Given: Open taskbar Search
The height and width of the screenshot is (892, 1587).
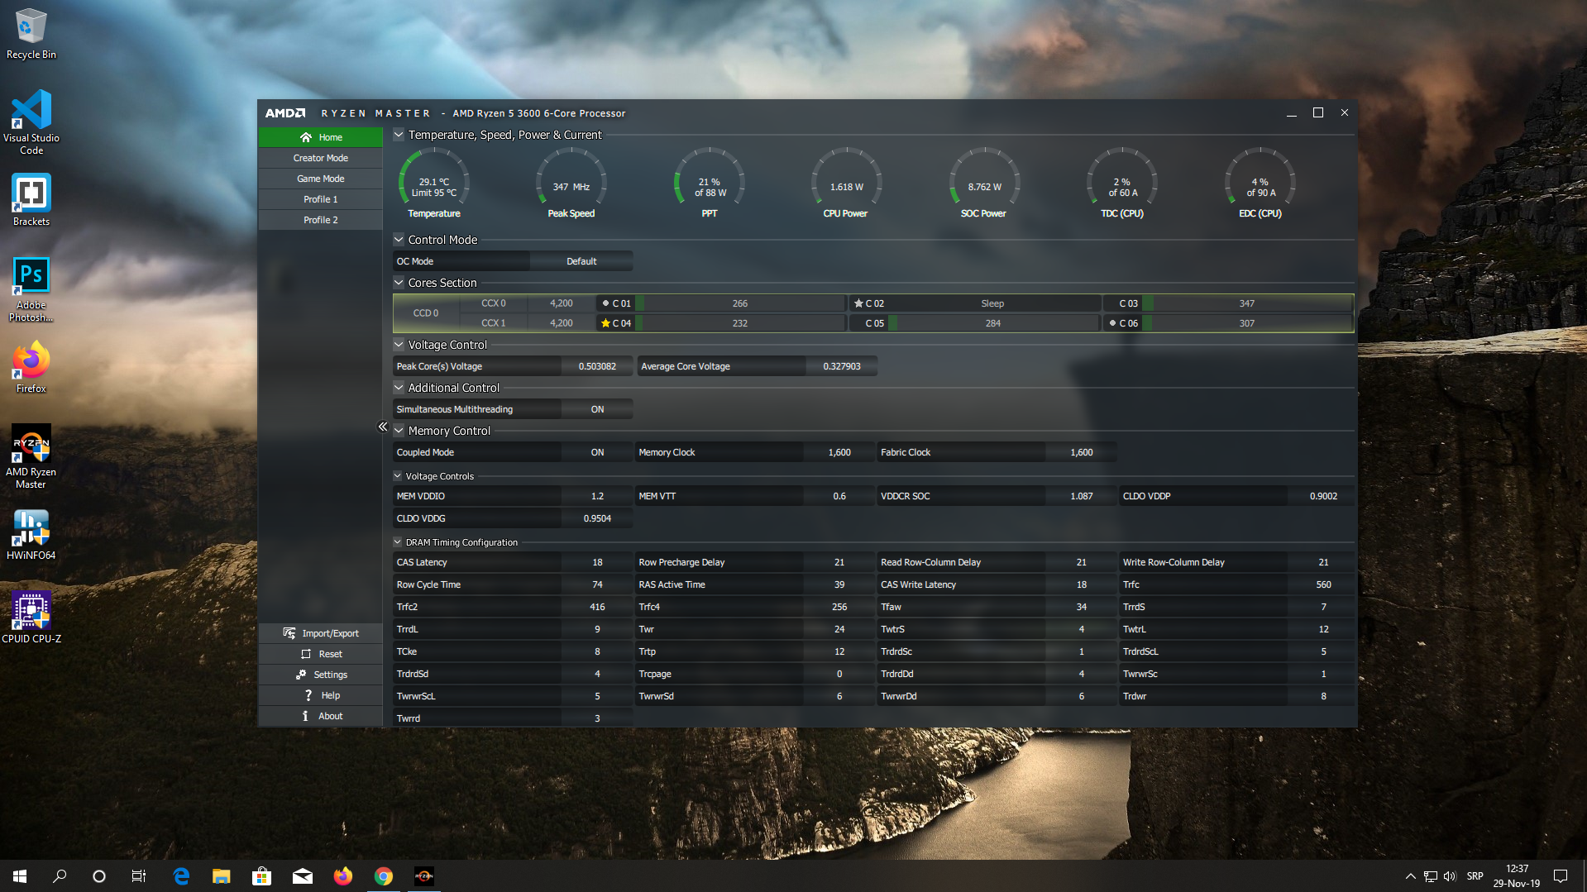Looking at the screenshot, I should [60, 876].
